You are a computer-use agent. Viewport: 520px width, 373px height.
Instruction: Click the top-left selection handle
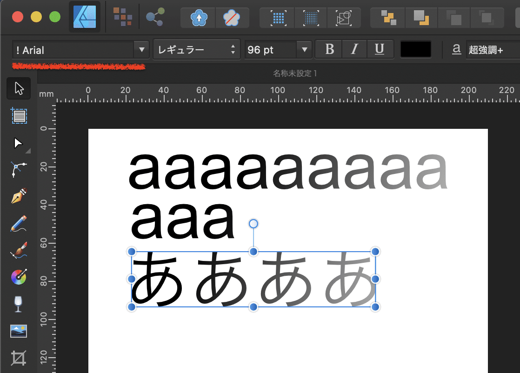click(x=132, y=252)
